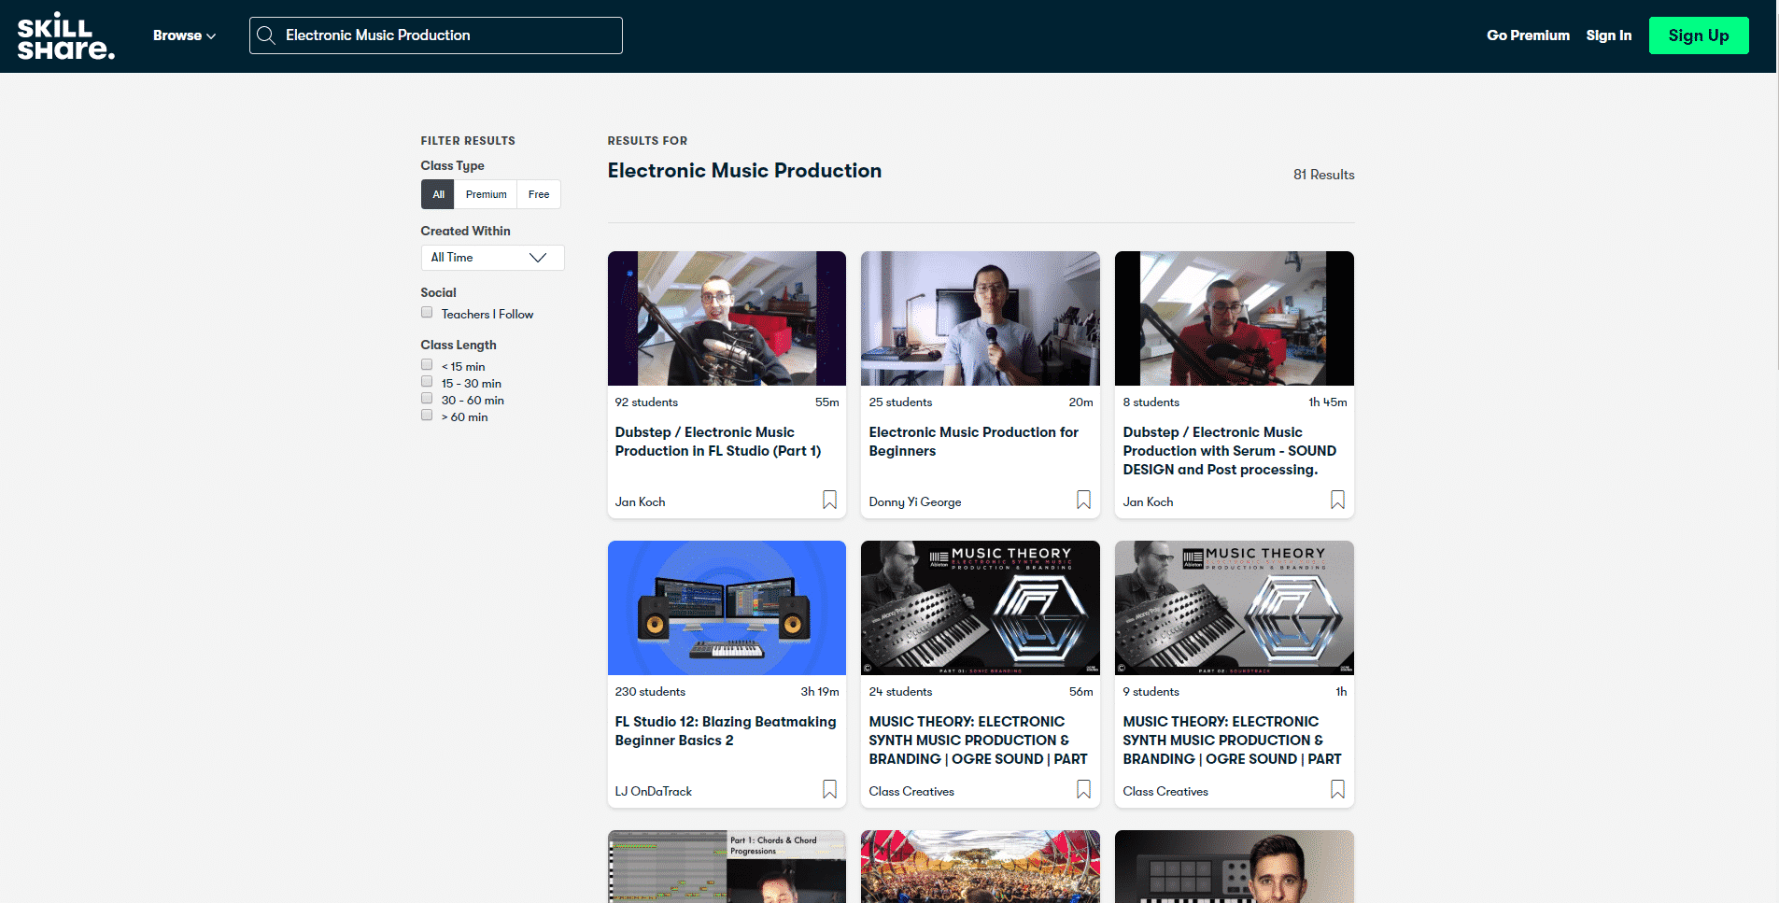Image resolution: width=1779 pixels, height=903 pixels.
Task: Open the 24 students MUSIC THEORY class title
Action: tap(978, 741)
